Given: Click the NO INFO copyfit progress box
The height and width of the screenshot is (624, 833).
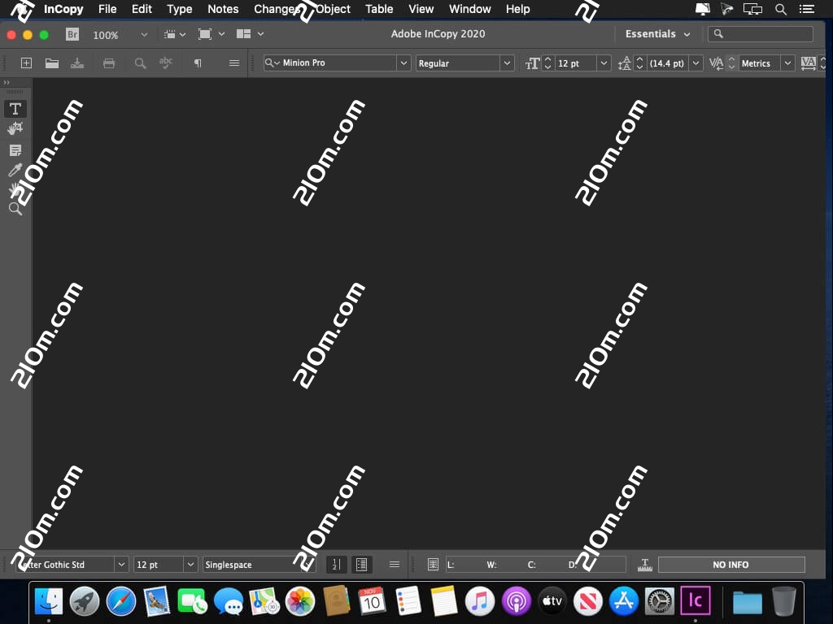Looking at the screenshot, I should 731,565.
